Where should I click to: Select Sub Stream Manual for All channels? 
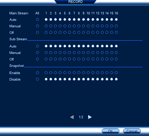coord(38,53)
